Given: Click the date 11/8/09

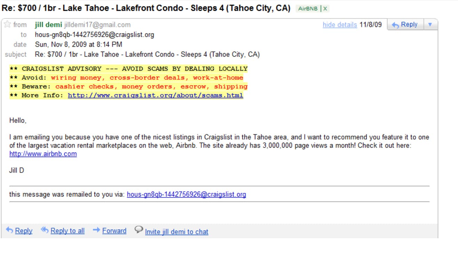Looking at the screenshot, I should [x=370, y=24].
